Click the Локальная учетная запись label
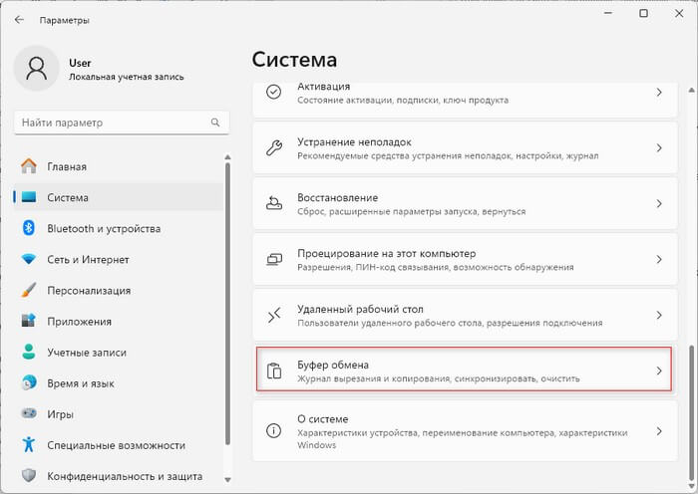The image size is (698, 494). pyautogui.click(x=127, y=77)
